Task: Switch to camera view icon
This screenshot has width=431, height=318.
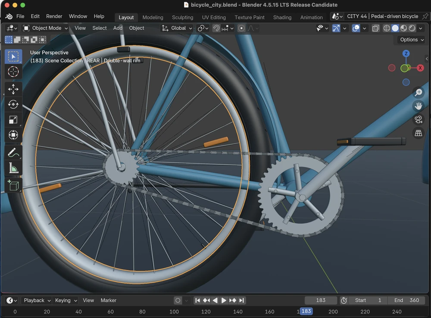Action: [419, 119]
